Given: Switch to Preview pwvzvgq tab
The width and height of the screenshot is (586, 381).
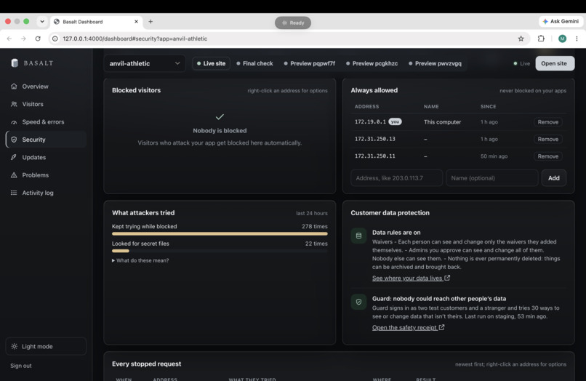Looking at the screenshot, I should point(435,63).
